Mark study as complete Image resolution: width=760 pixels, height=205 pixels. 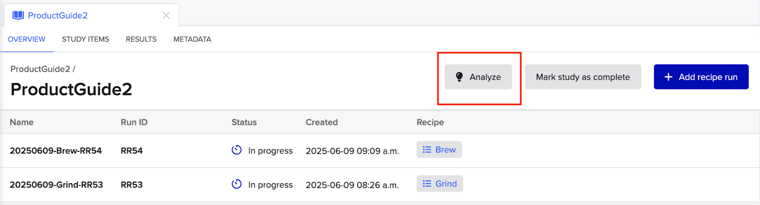(583, 77)
